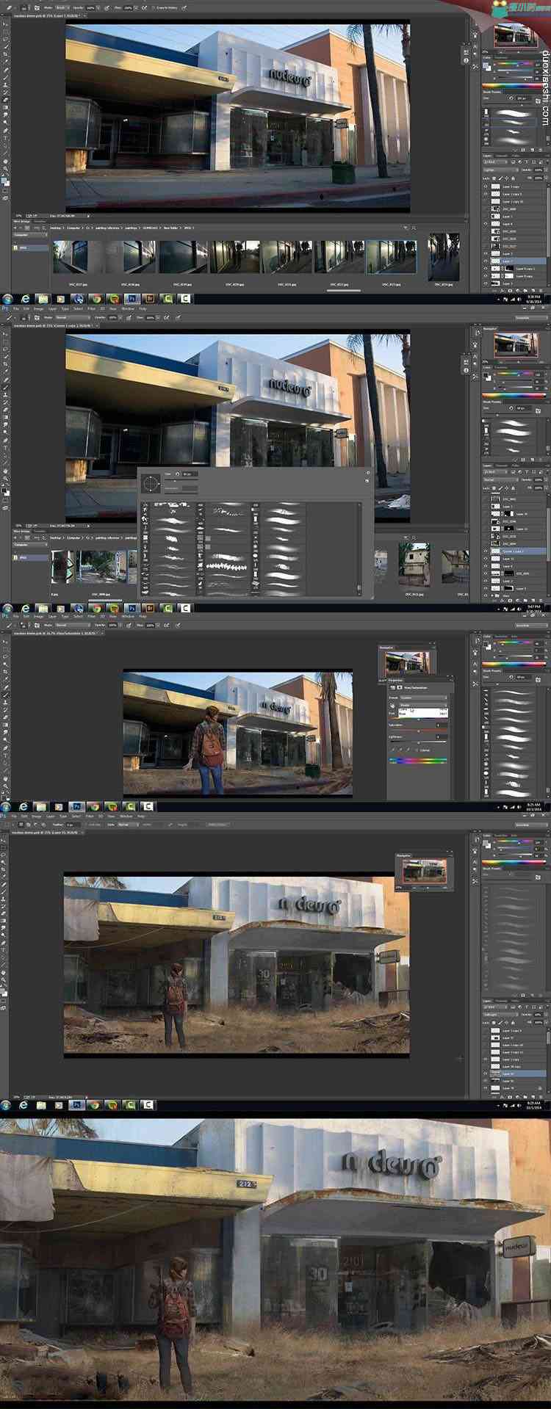The height and width of the screenshot is (1409, 551).
Task: Open the Help menu in fourth Photoshop window
Action: pos(141,816)
